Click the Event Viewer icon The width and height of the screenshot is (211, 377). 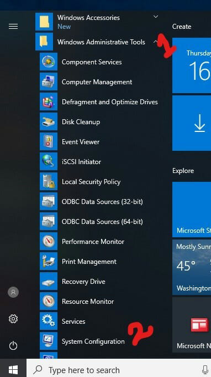point(49,141)
